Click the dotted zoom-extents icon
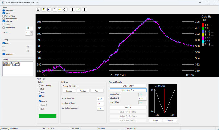This screenshot has height=130, width=219. click(65, 10)
